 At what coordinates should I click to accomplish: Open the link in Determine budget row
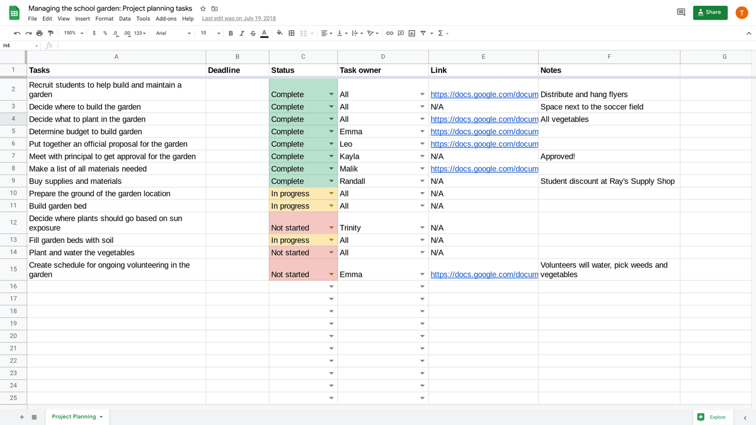(x=484, y=132)
